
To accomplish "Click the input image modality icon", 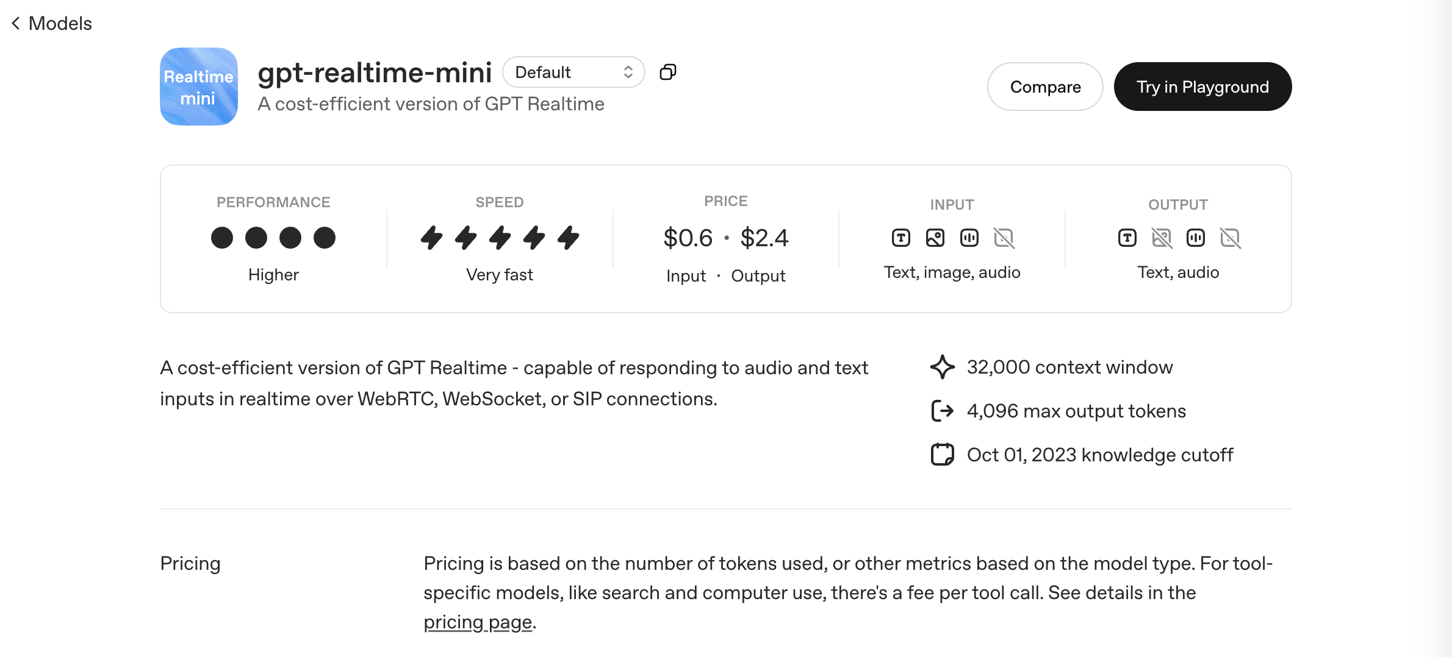I will pyautogui.click(x=935, y=238).
